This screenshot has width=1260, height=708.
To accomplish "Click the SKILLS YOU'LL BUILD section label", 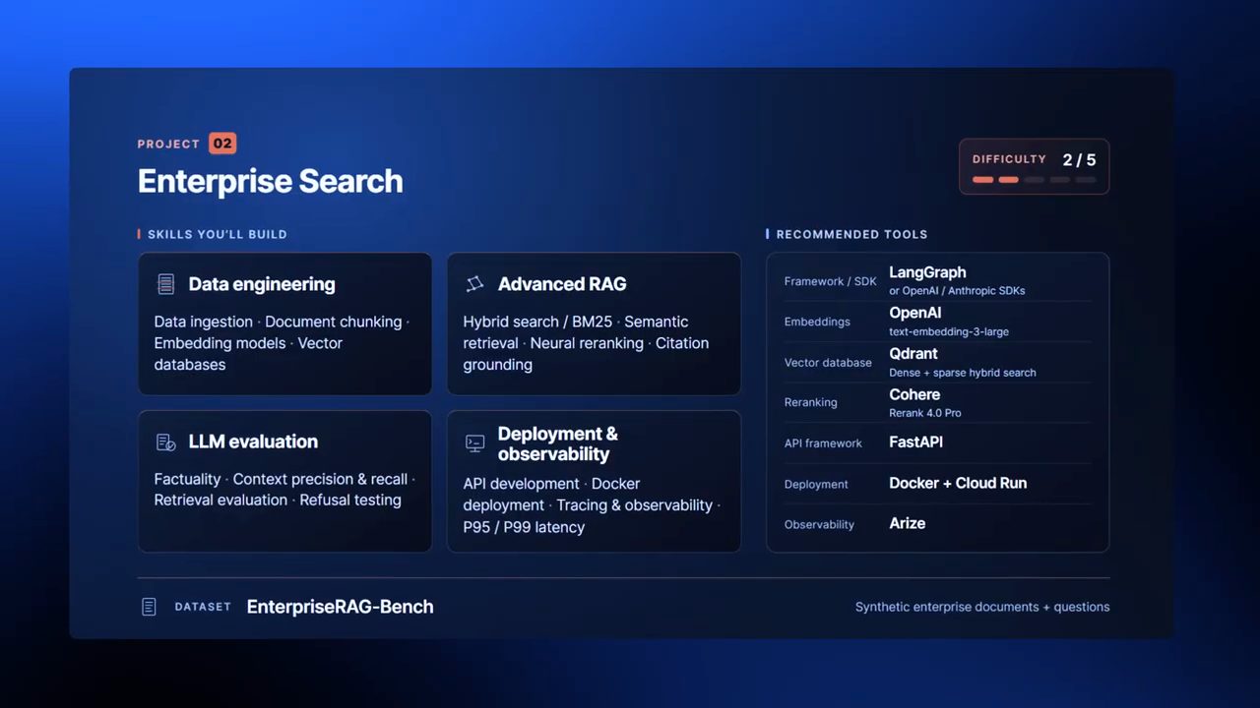I will 218,234.
